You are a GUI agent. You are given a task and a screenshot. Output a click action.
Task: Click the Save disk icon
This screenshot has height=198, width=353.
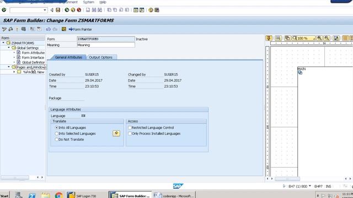tap(58, 10)
